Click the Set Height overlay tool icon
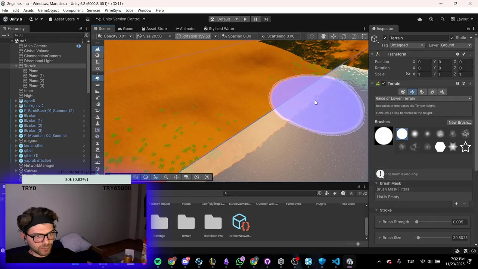The height and width of the screenshot is (269, 478). 97,85
